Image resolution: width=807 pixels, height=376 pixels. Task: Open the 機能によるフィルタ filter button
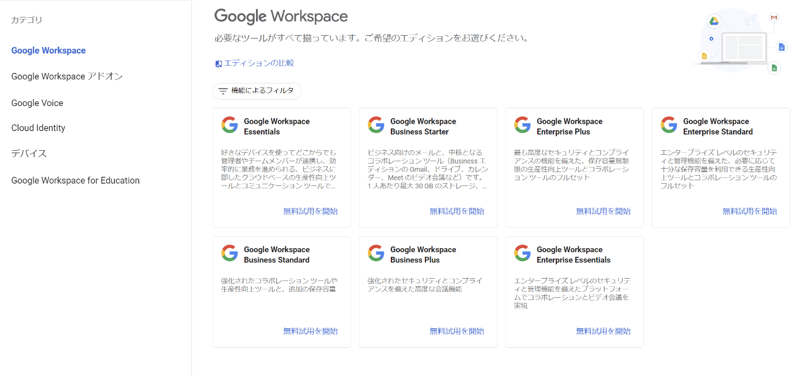[x=257, y=91]
